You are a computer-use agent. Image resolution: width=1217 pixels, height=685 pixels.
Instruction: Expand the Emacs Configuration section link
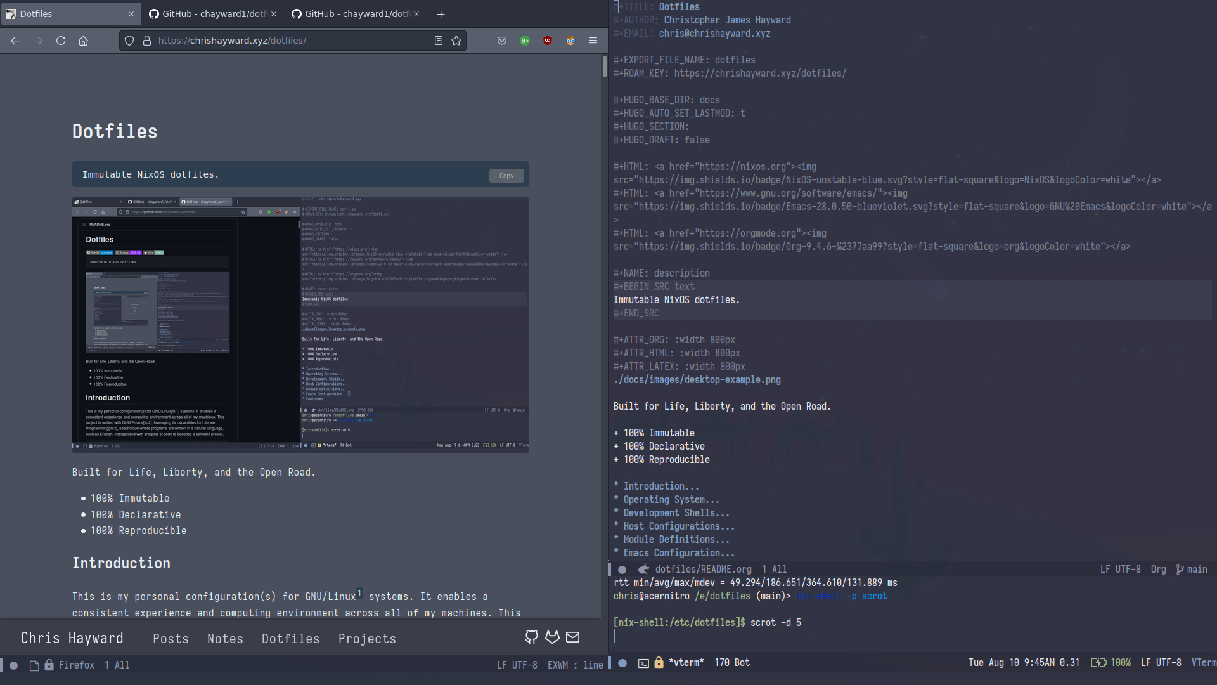(678, 552)
